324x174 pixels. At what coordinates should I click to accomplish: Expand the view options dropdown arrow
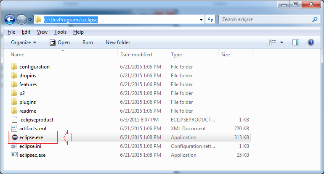click(282, 42)
